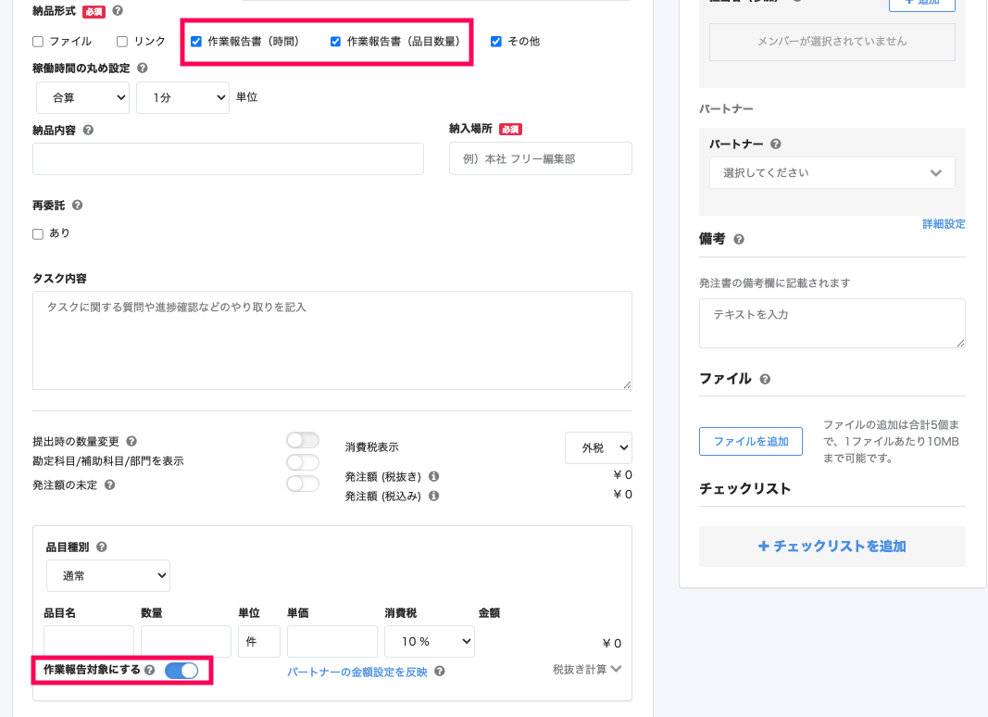Click チェックリストを追加 button

click(x=832, y=547)
